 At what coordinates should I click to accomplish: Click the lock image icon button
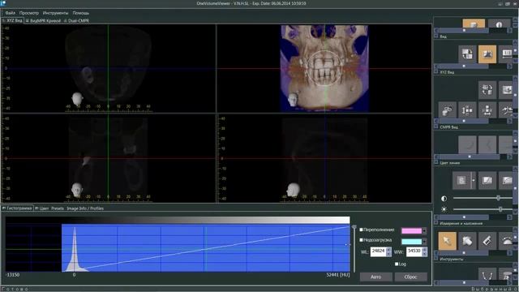click(x=461, y=180)
